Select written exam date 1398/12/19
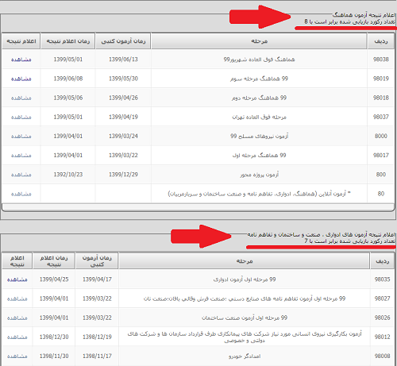 [97, 337]
